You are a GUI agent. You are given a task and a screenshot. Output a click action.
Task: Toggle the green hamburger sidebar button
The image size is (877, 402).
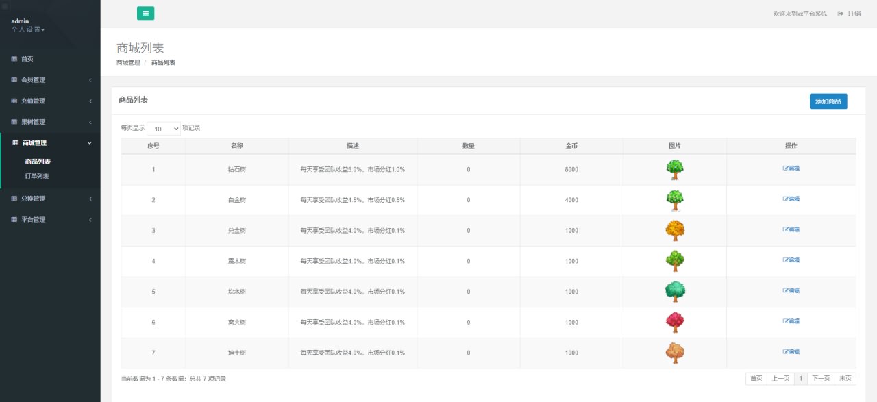click(145, 13)
